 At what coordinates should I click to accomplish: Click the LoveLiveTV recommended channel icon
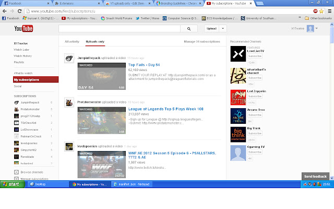237,54
